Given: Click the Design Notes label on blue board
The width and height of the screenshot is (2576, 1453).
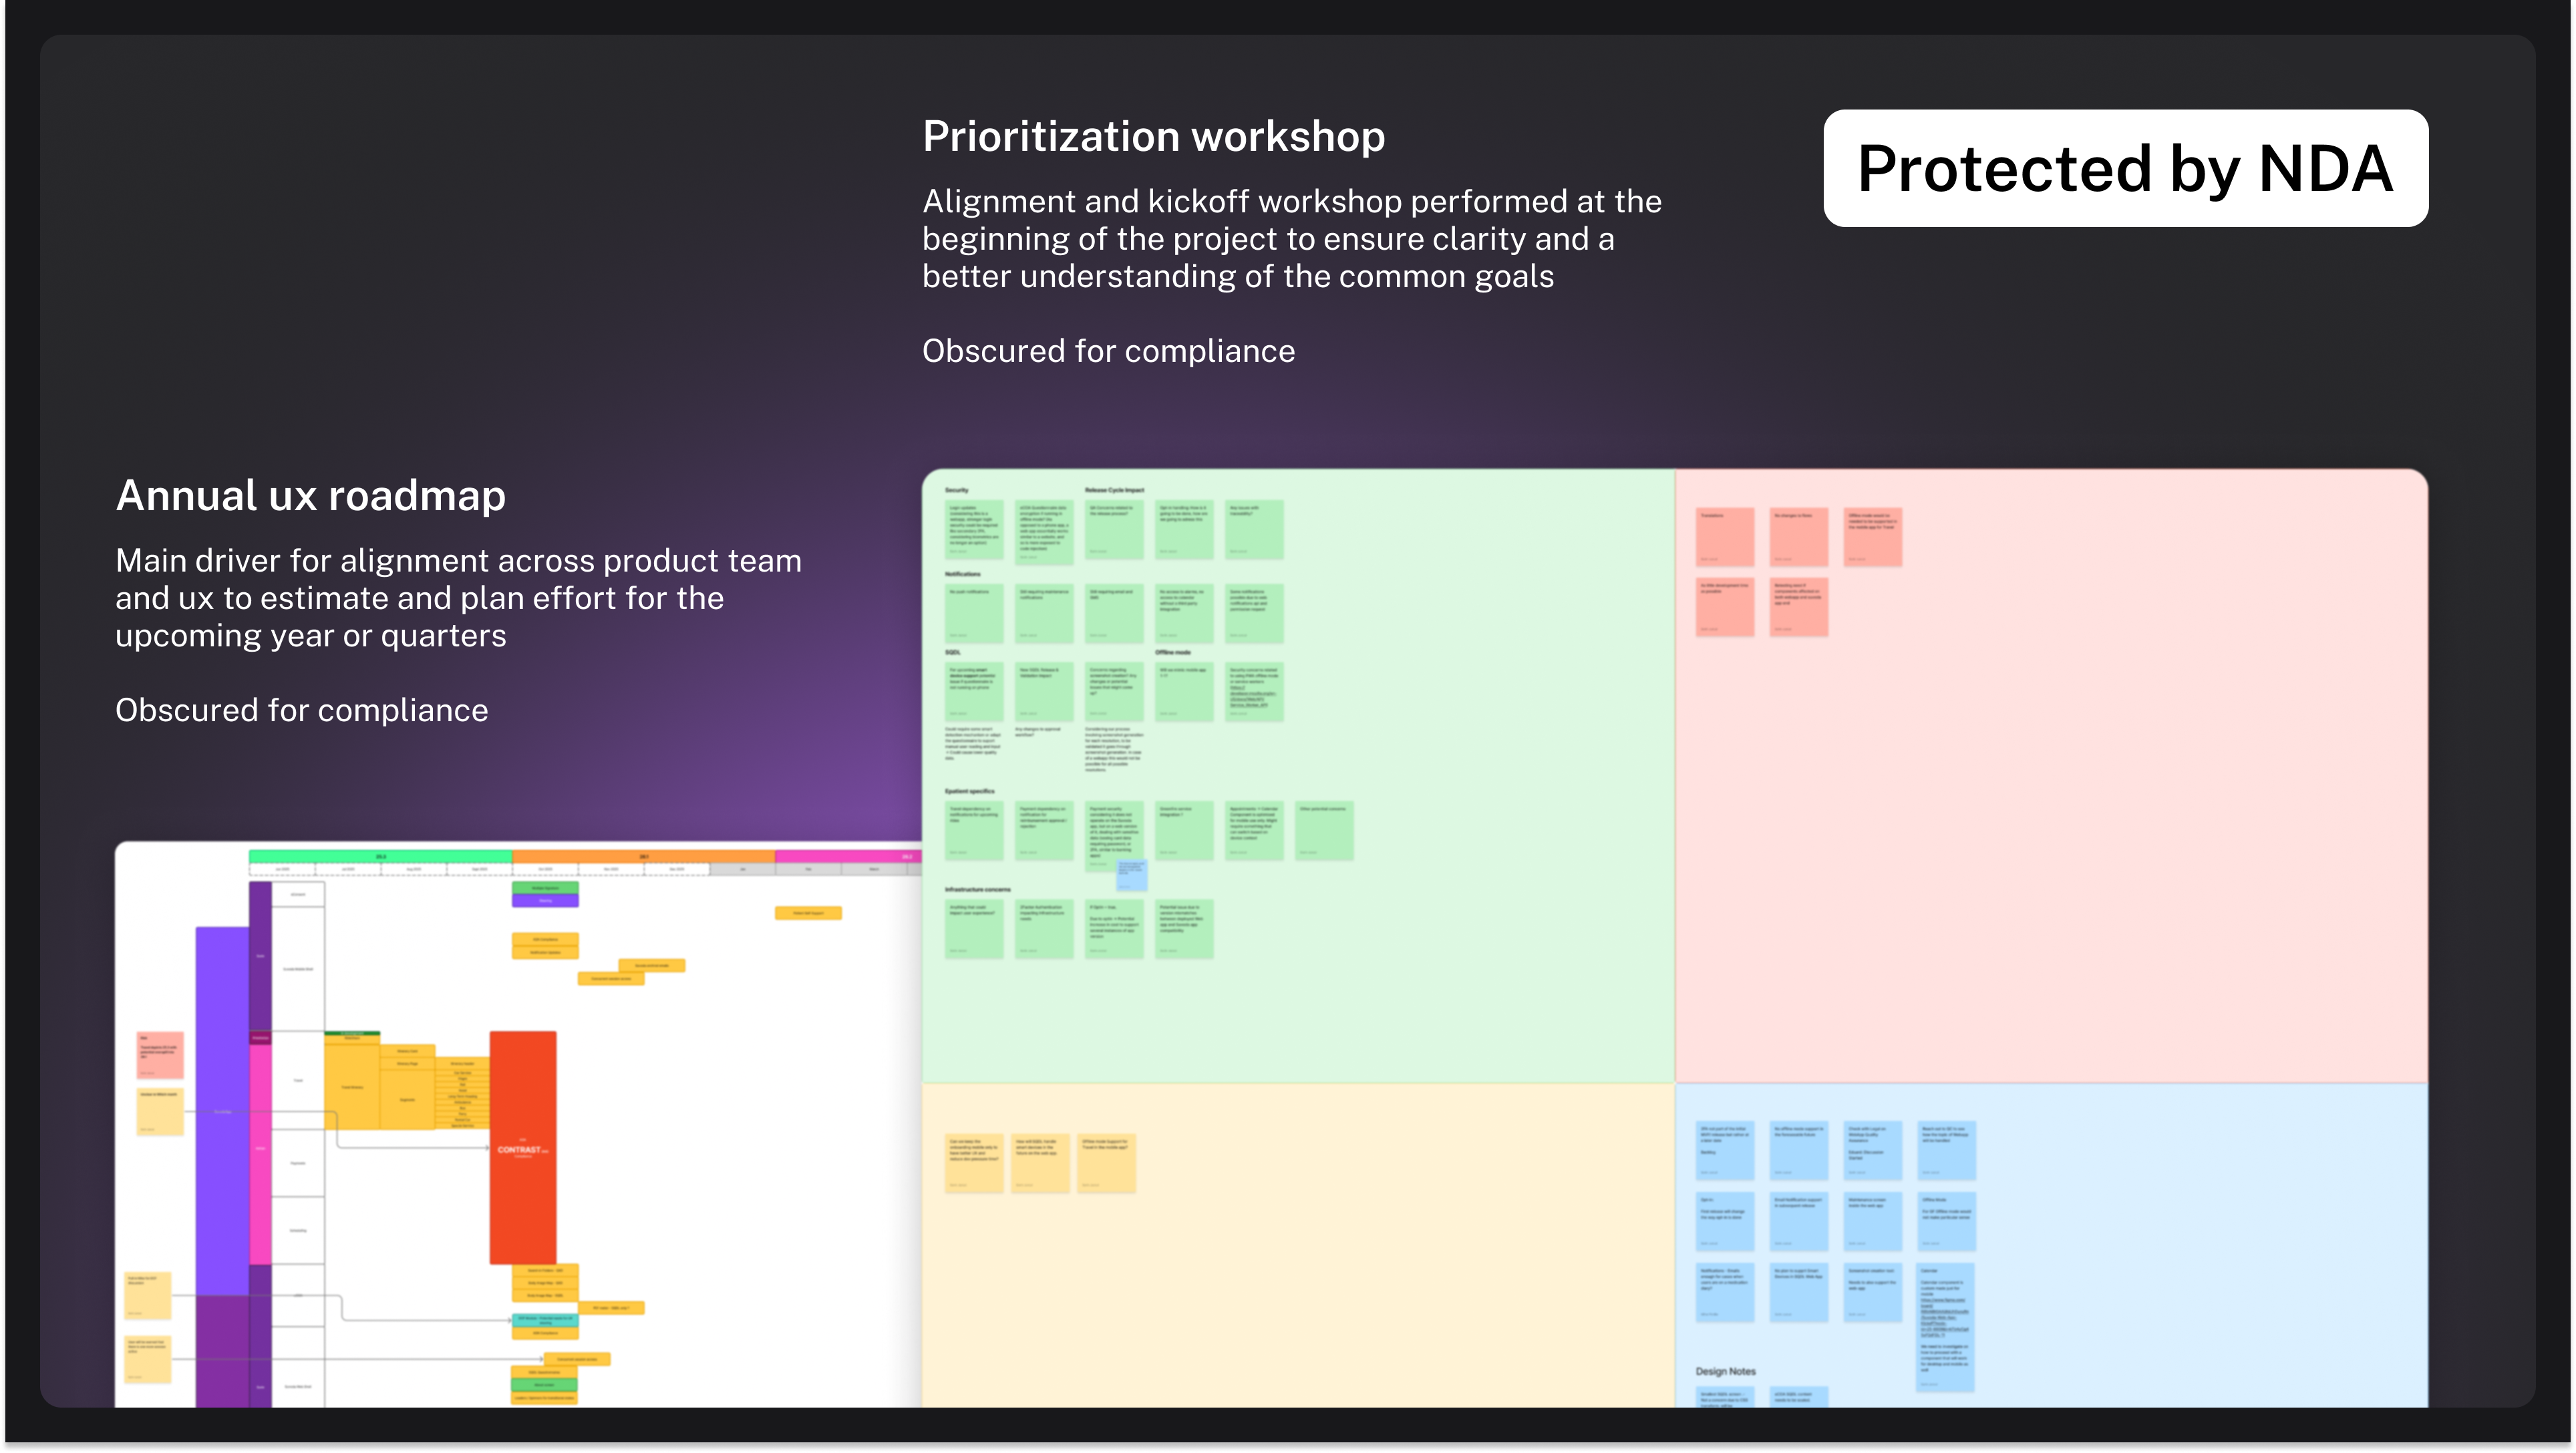Looking at the screenshot, I should pyautogui.click(x=1725, y=1371).
